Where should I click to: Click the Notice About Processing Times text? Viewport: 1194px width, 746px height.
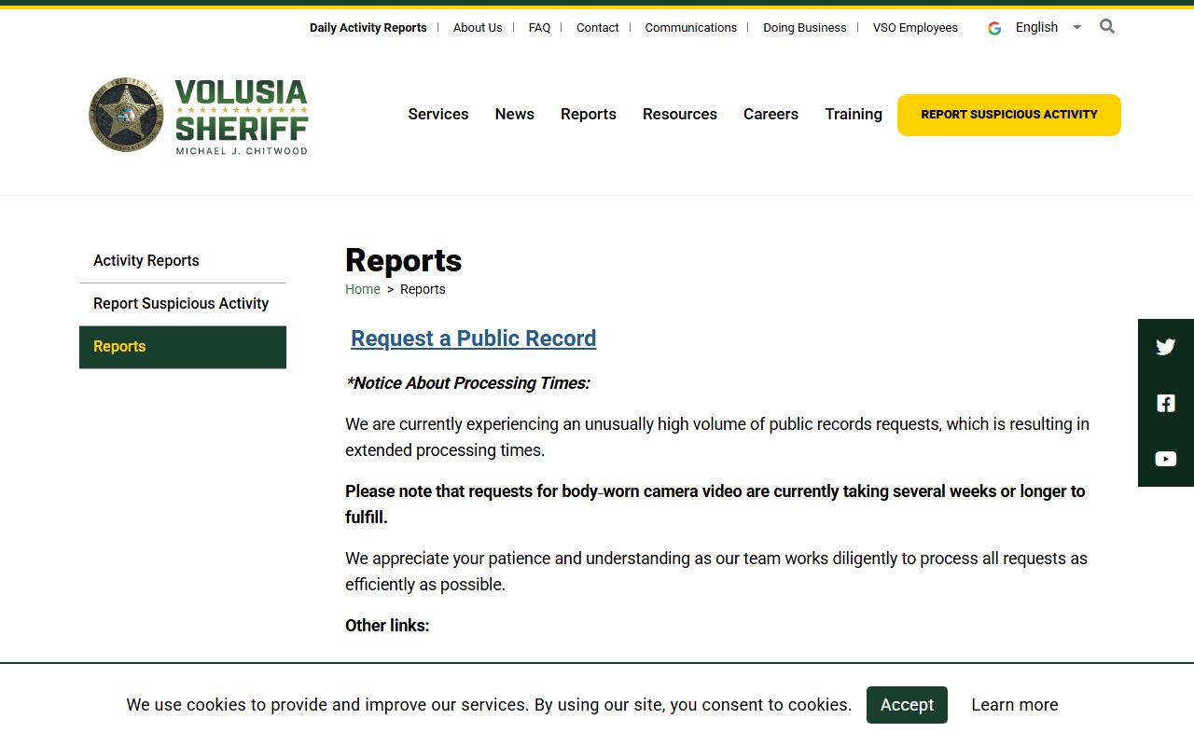click(467, 383)
